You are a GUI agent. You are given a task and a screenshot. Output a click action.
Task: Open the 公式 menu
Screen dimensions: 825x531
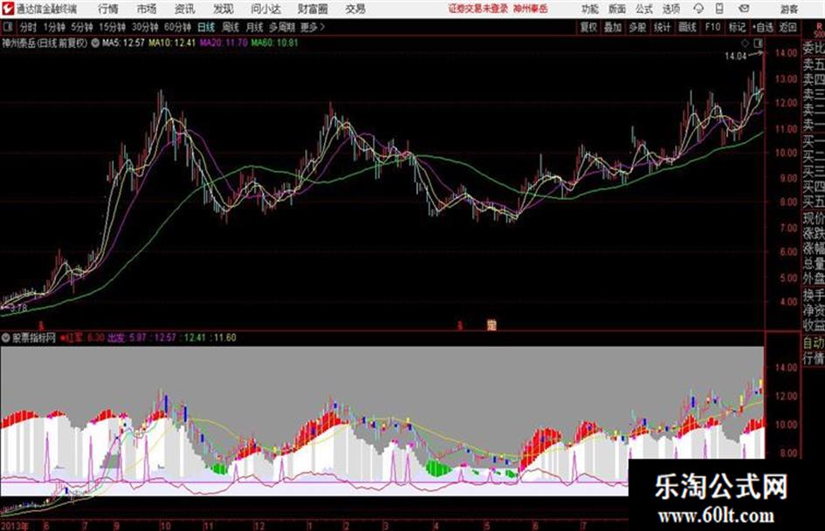pos(644,9)
